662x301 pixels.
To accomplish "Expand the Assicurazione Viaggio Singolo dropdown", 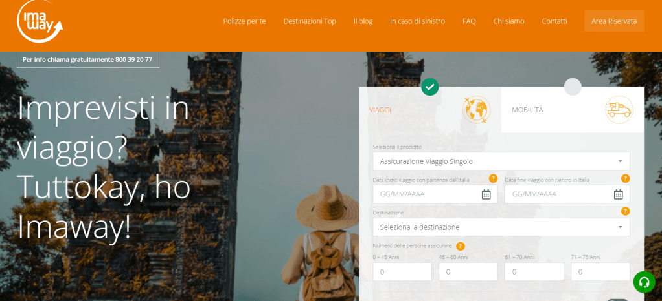I will tap(501, 161).
